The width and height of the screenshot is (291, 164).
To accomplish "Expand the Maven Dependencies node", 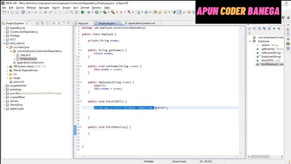I will coord(7,70).
